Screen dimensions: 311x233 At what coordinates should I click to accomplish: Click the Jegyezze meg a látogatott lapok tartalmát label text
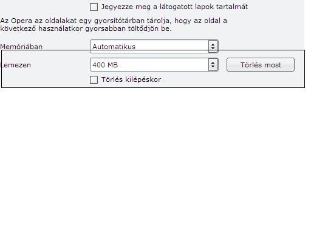(x=174, y=7)
